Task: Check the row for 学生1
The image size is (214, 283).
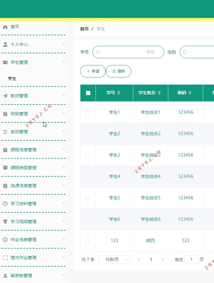Action: pyautogui.click(x=88, y=112)
